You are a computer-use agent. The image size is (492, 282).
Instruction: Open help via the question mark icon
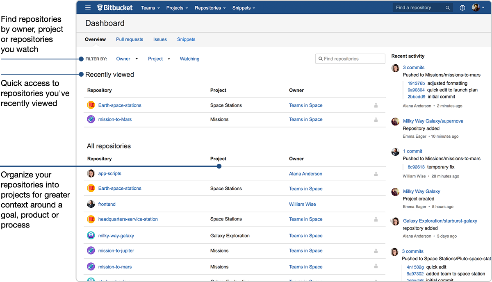click(462, 7)
